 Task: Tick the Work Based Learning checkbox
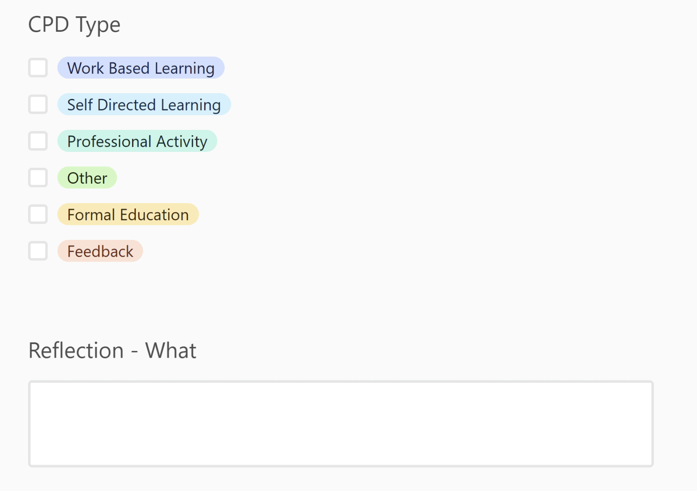point(38,68)
